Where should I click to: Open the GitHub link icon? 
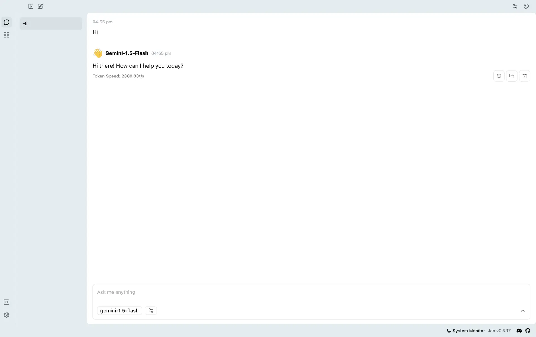click(528, 331)
